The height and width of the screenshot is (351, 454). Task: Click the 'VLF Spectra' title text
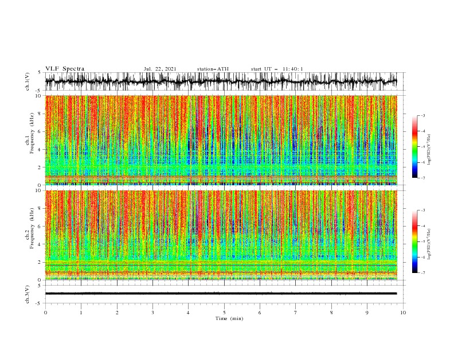click(65, 69)
